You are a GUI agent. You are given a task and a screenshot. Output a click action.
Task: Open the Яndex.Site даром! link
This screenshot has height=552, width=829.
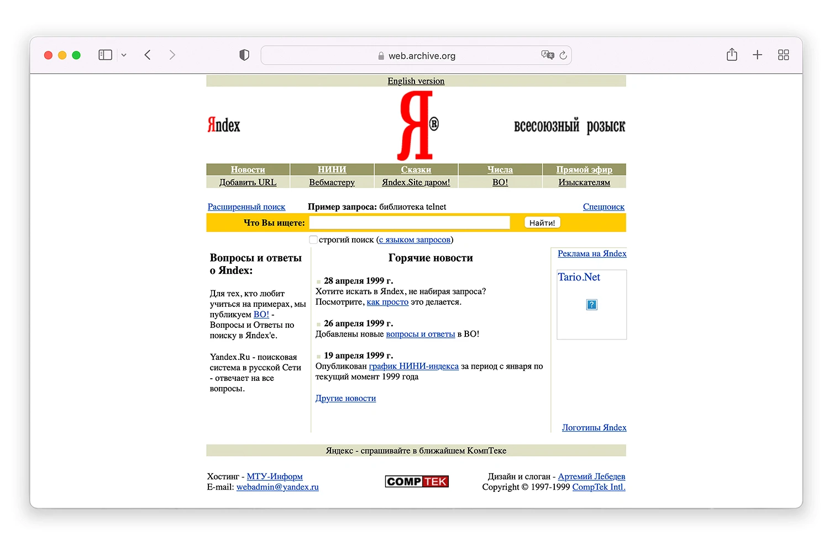[416, 182]
